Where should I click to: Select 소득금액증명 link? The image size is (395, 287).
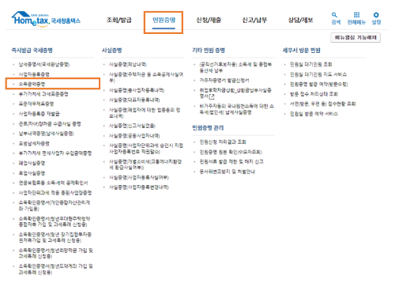pyautogui.click(x=32, y=84)
